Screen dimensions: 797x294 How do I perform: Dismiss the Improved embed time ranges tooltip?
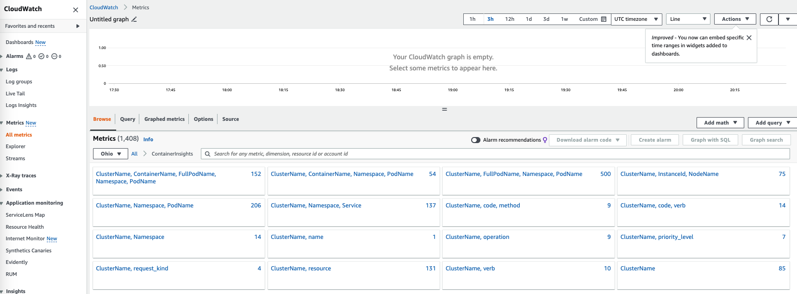[x=749, y=38]
